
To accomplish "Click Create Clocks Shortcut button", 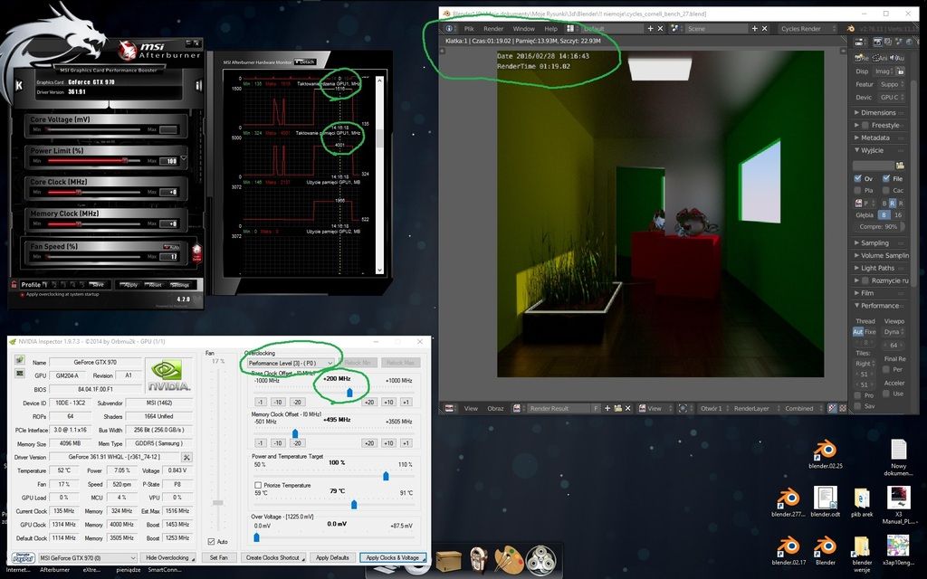I will pyautogui.click(x=275, y=557).
